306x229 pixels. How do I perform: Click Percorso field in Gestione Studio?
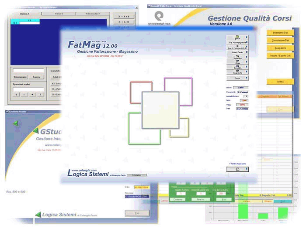coord(137,196)
